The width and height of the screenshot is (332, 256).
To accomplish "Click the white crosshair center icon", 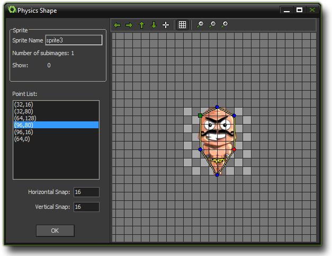I will point(166,25).
